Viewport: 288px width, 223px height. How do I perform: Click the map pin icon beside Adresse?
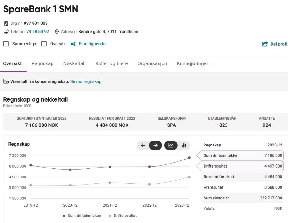[x=56, y=31]
